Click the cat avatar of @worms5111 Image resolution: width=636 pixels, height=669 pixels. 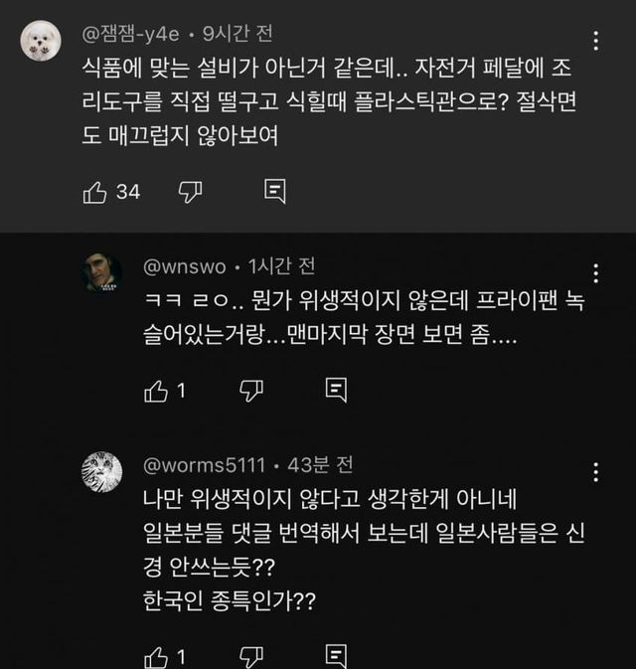point(101,470)
